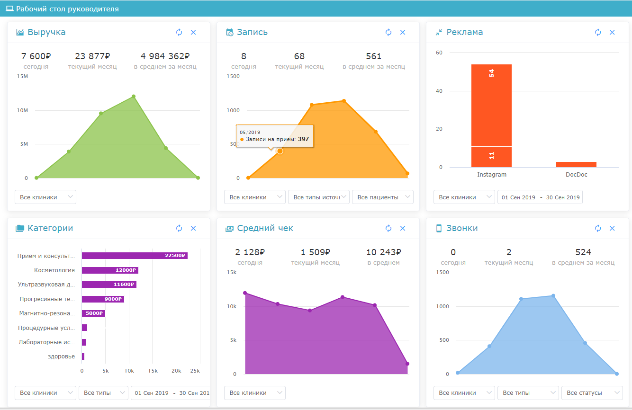Refresh the Выручка widget
The width and height of the screenshot is (632, 410).
click(179, 32)
